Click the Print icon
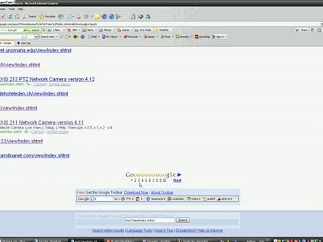This screenshot has width=323, height=242. pyautogui.click(x=78, y=17)
